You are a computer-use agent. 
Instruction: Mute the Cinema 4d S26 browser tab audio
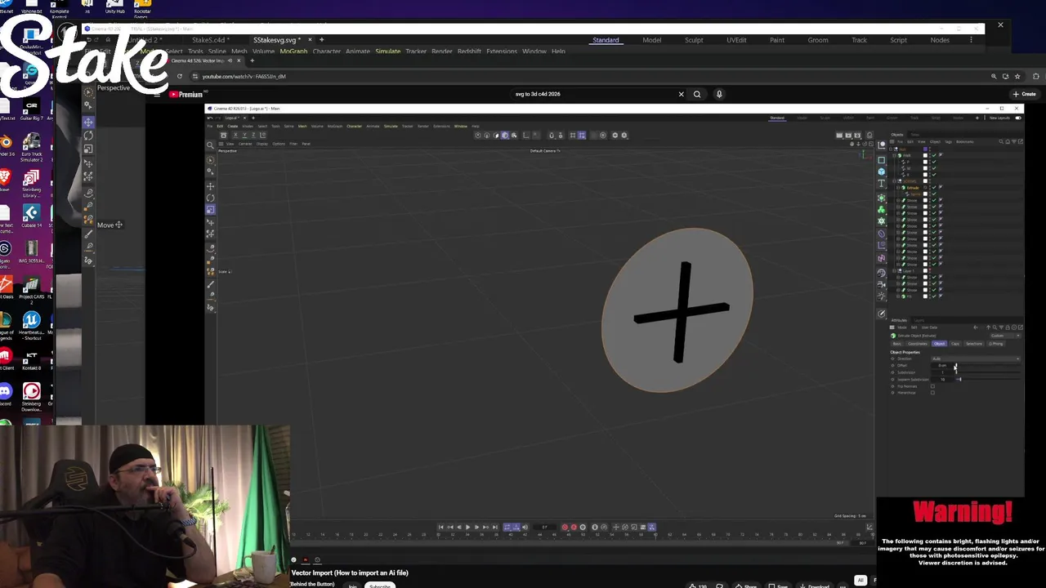tap(230, 60)
